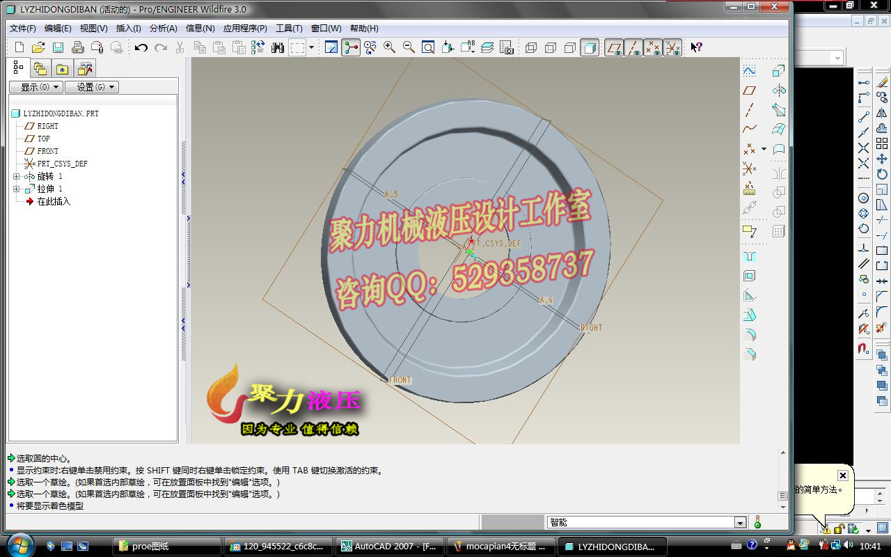Choose the datum plane creation tool
The height and width of the screenshot is (557, 891).
750,91
